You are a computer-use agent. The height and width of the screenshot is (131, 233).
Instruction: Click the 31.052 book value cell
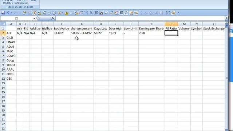tap(62, 33)
